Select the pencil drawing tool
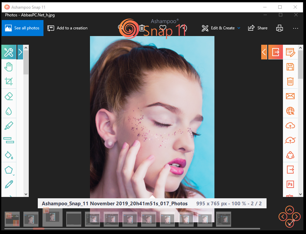The height and width of the screenshot is (234, 306). (9, 184)
